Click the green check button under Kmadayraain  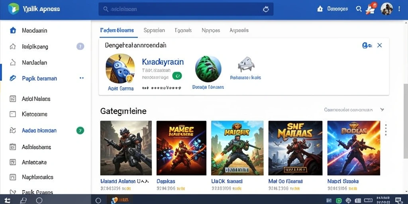point(177,76)
